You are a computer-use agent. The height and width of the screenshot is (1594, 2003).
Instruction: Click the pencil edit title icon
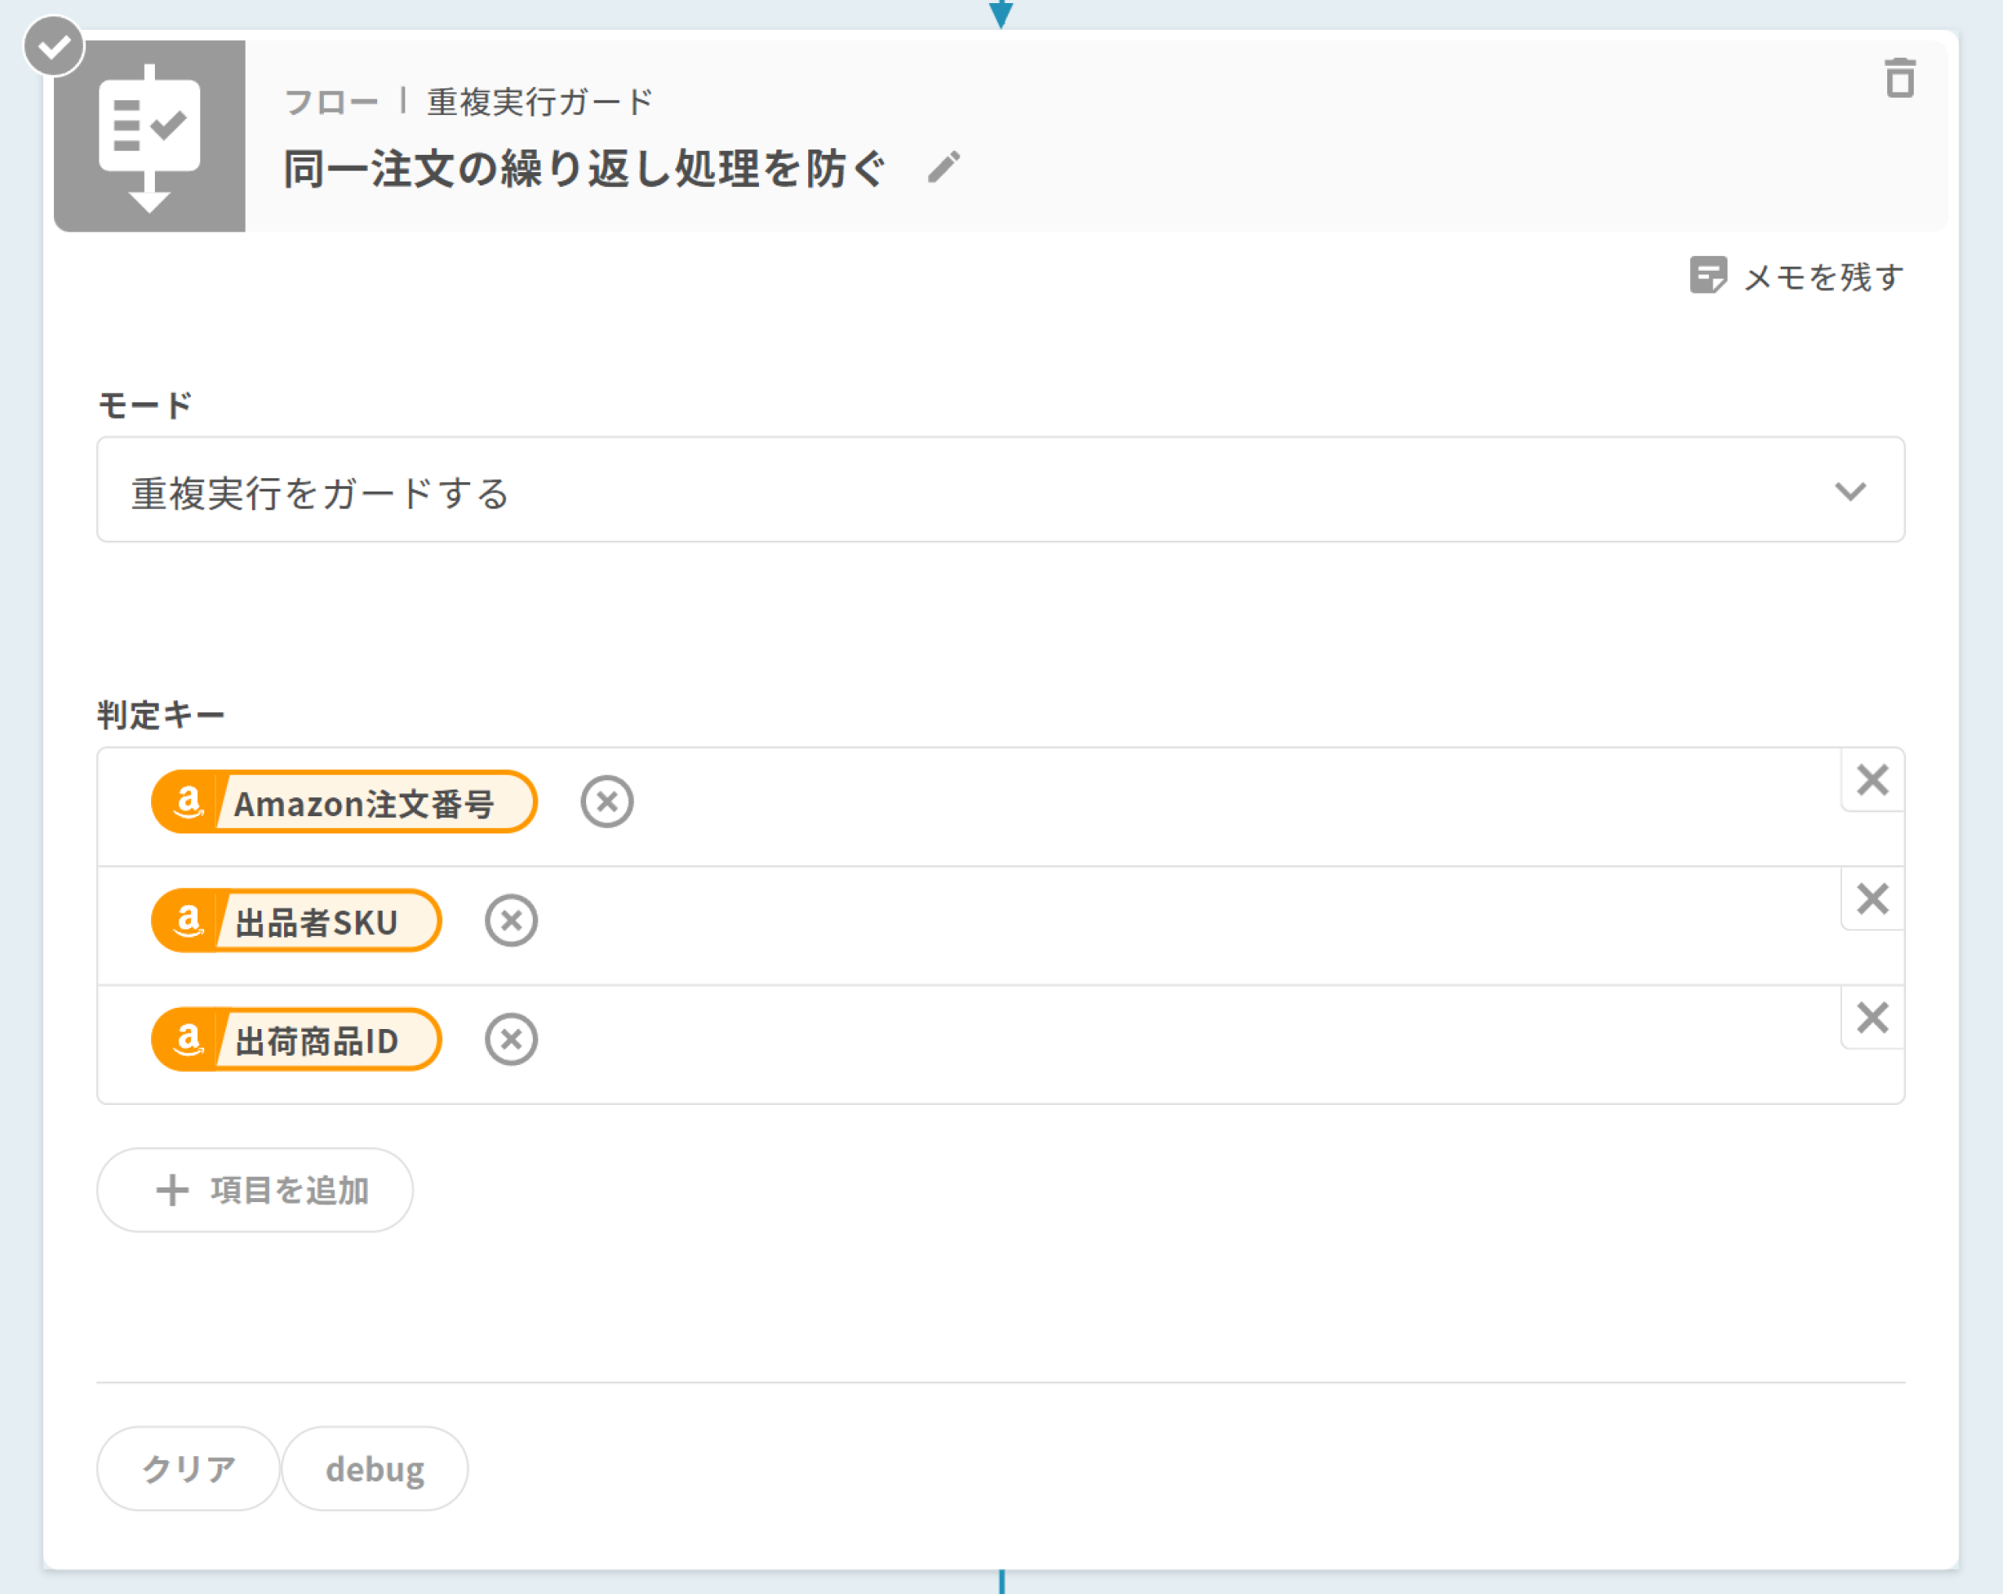pyautogui.click(x=943, y=168)
